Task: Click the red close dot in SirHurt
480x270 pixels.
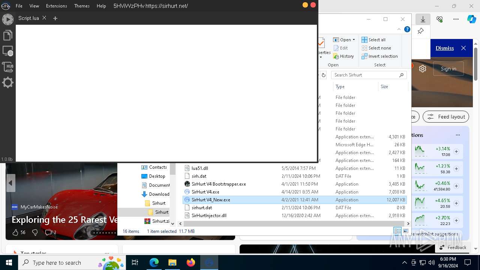Action: pyautogui.click(x=313, y=5)
